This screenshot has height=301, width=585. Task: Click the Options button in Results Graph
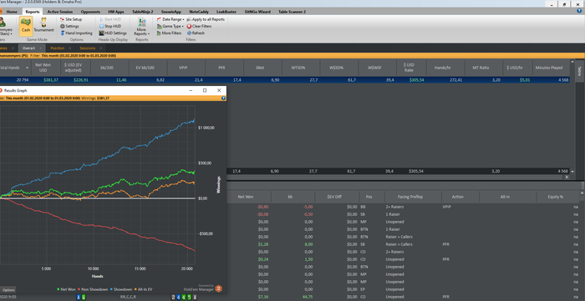(8, 290)
